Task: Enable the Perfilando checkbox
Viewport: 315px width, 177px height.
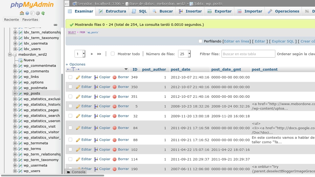Action: pyautogui.click(x=200, y=41)
